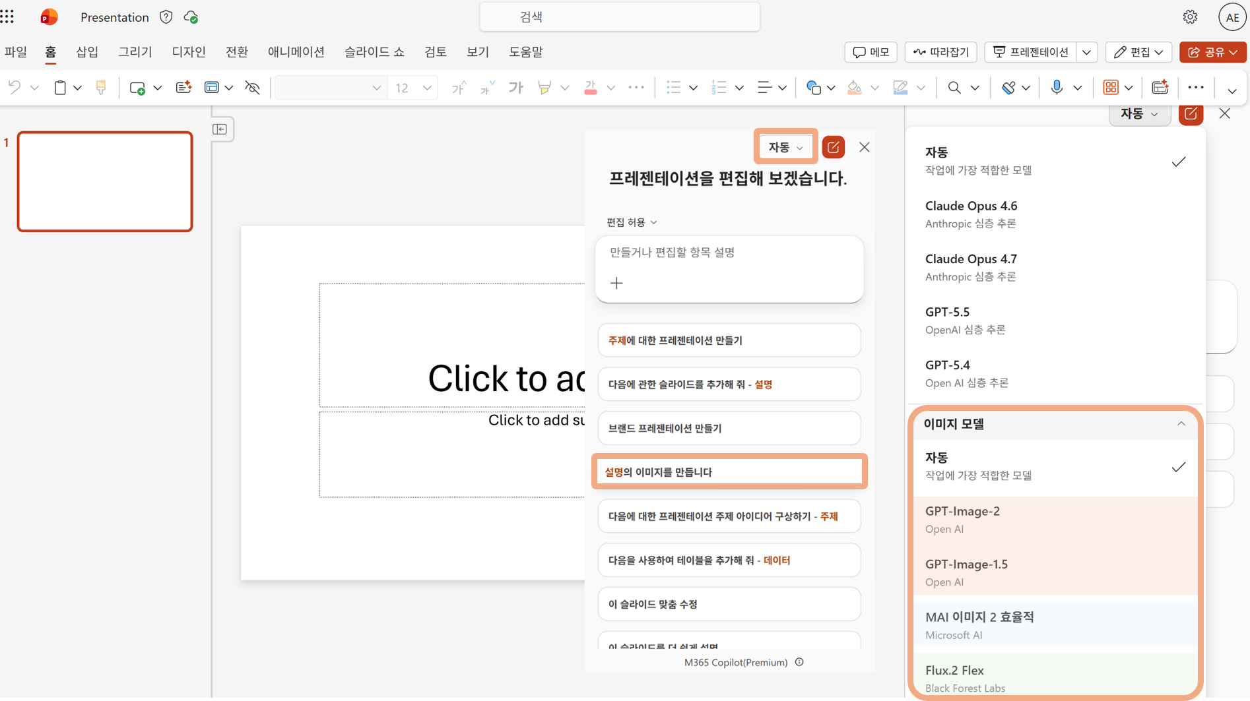This screenshot has width=1250, height=701.
Task: Click the Find magnifier in toolbar
Action: pos(954,87)
